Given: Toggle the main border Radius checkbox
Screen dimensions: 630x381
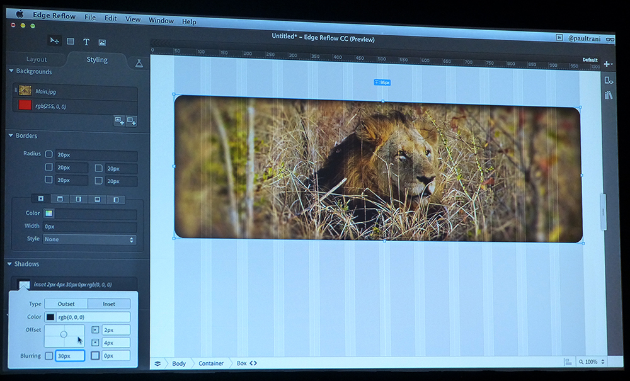Looking at the screenshot, I should tap(49, 154).
